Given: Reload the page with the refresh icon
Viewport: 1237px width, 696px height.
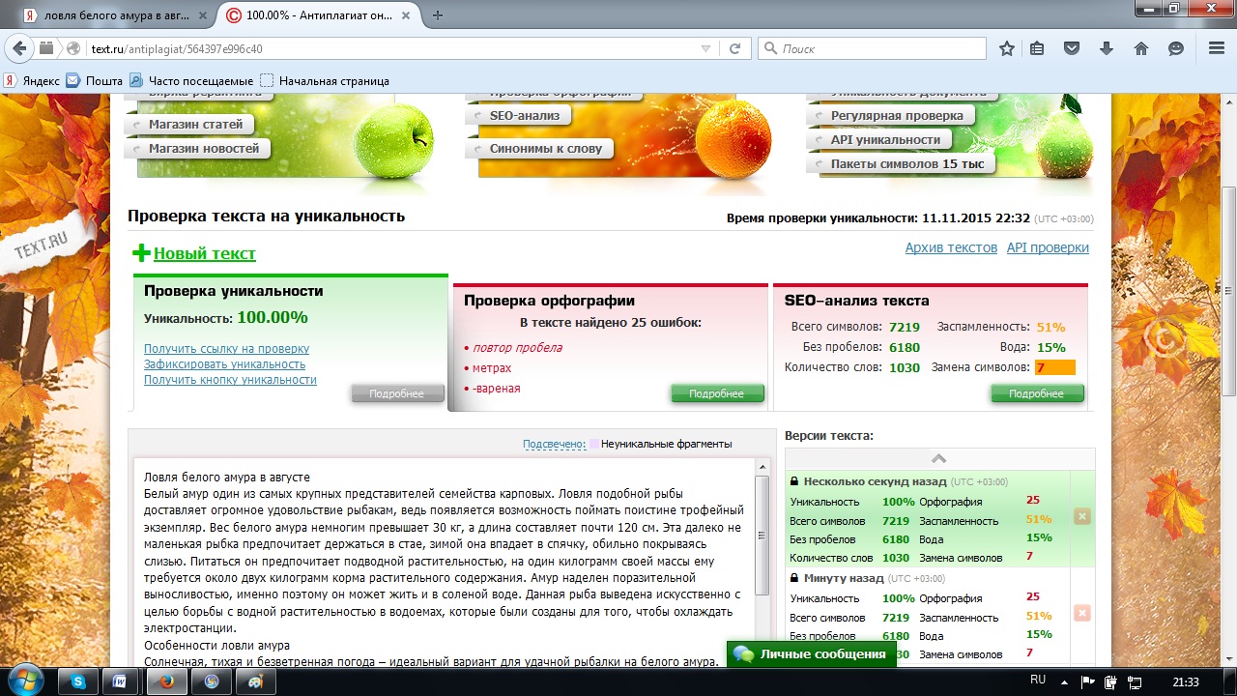Looking at the screenshot, I should (x=734, y=48).
